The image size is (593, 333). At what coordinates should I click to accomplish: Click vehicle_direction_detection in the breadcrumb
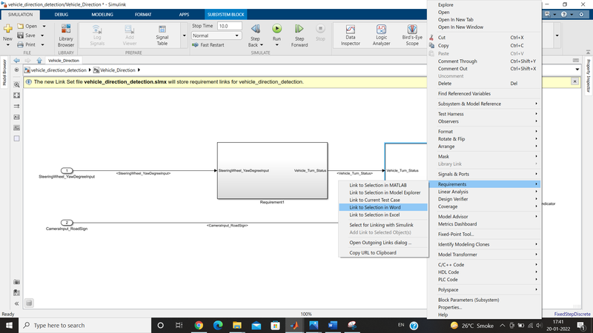59,70
